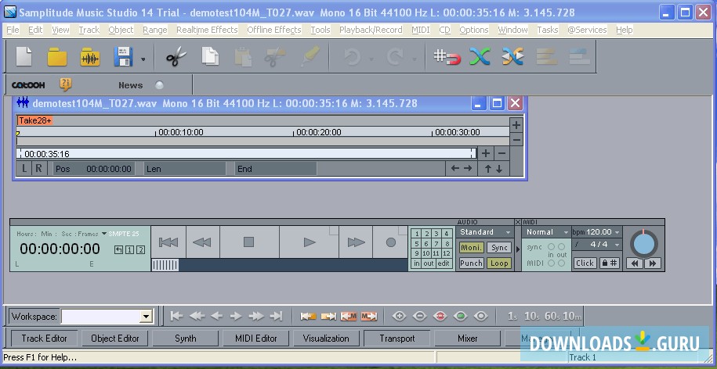This screenshot has height=369, width=717.
Task: Expand the transport panel with small right triangle
Action: click(518, 249)
